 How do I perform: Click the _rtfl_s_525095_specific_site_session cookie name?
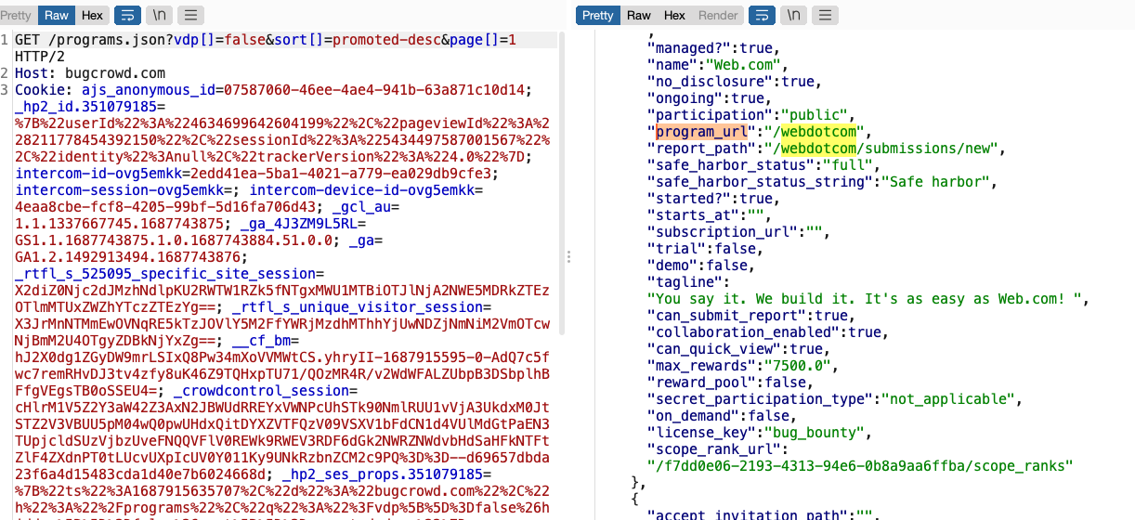[x=166, y=274]
